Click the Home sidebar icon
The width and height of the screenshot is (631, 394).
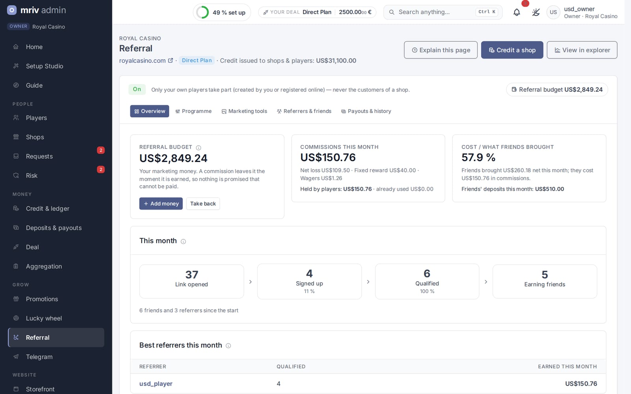[x=16, y=46]
